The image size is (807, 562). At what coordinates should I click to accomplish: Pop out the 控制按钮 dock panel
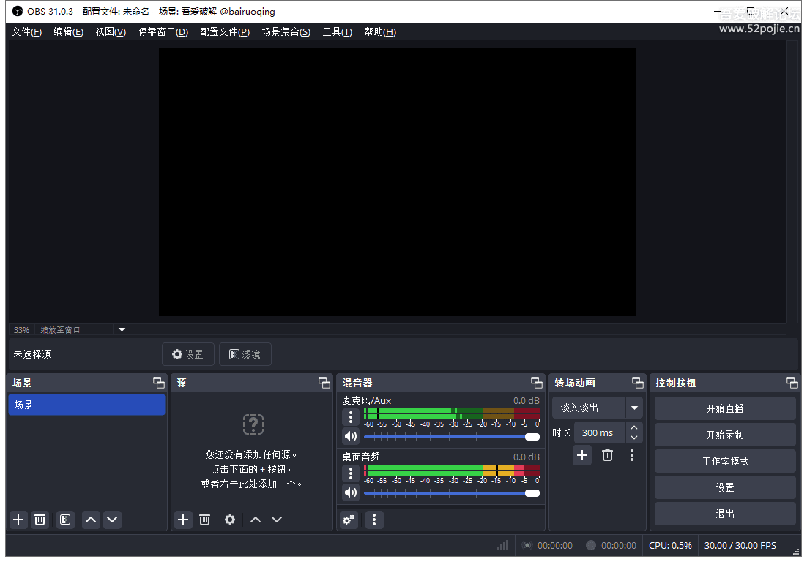click(792, 383)
